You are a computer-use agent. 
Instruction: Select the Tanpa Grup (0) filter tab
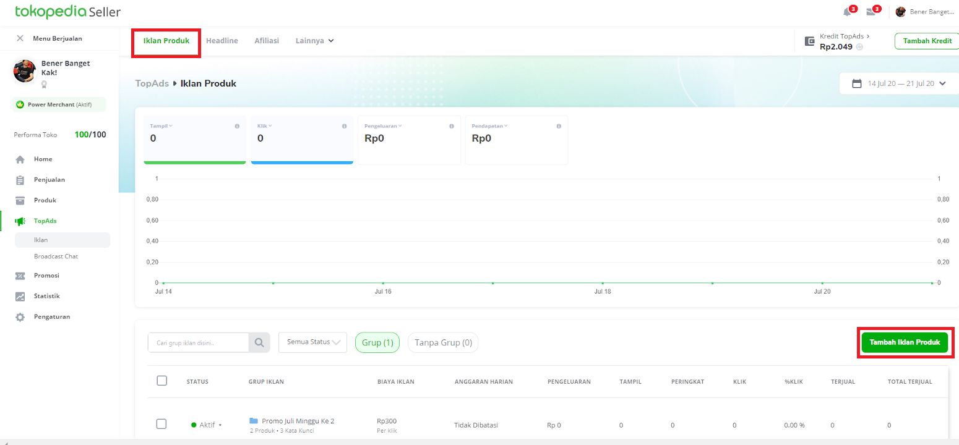coord(443,342)
